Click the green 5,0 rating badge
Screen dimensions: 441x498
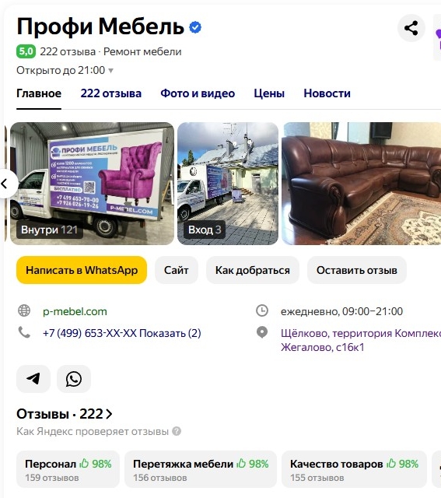coord(26,51)
